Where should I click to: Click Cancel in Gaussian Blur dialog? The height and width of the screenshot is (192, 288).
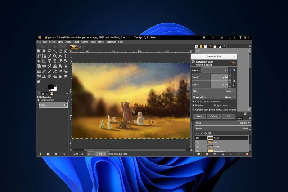point(214,116)
